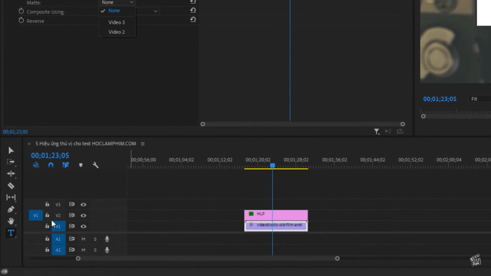Toggle the lock on track V3
This screenshot has height=276, width=491.
click(x=47, y=205)
